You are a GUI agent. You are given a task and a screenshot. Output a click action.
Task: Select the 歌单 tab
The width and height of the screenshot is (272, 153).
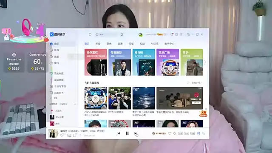pyautogui.click(x=109, y=44)
